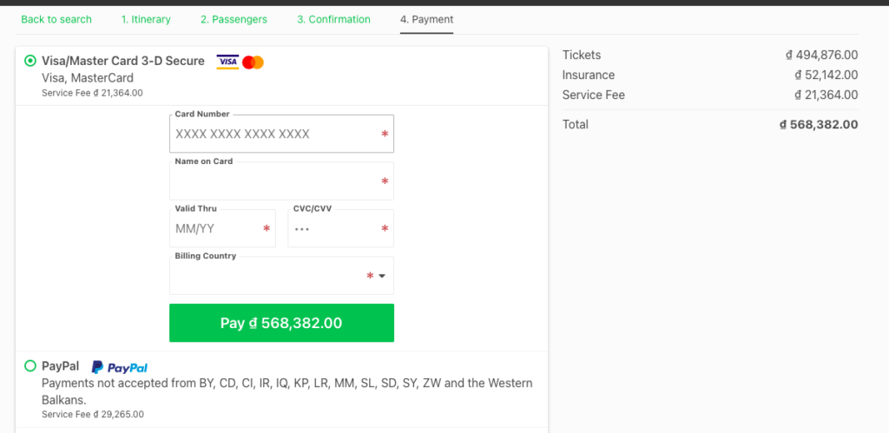This screenshot has width=889, height=433.
Task: Click the PayPal logo icon
Action: [120, 367]
